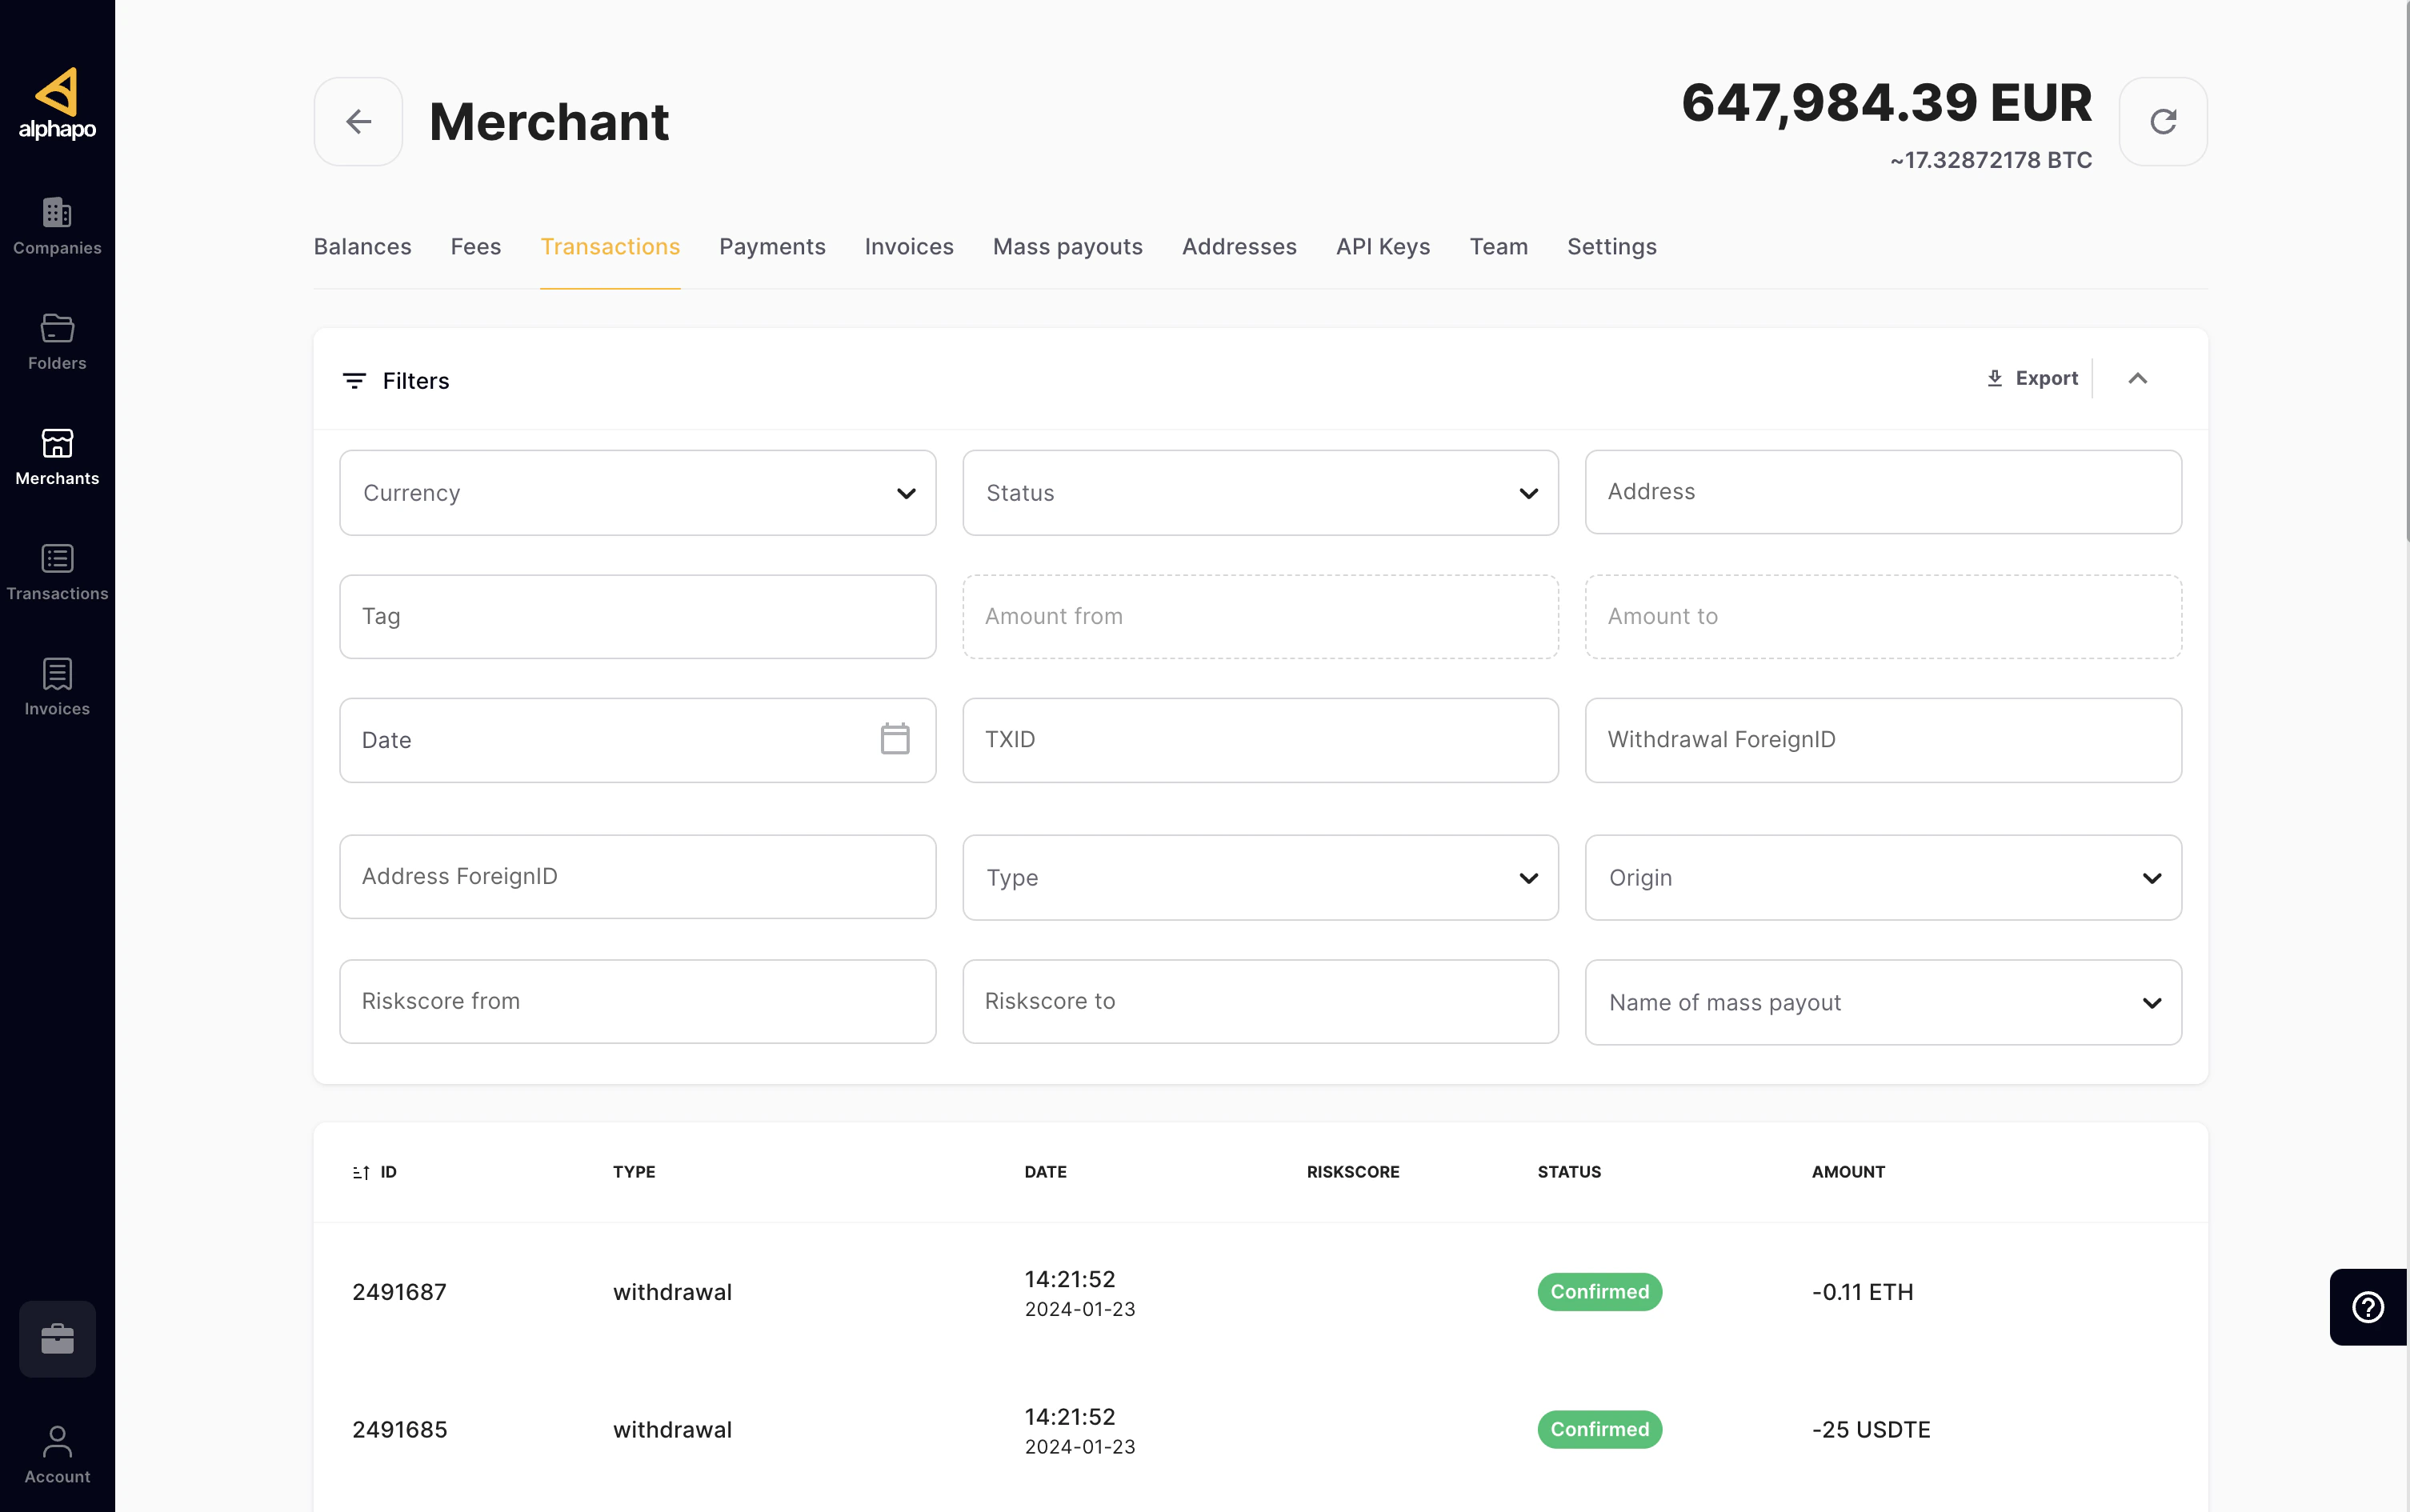
Task: Focus the Amount to field
Action: (1883, 617)
